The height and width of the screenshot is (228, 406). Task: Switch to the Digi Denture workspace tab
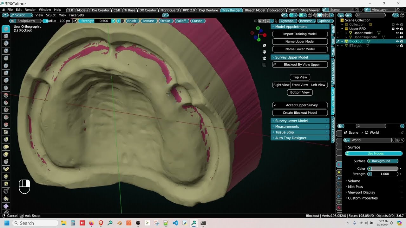tap(208, 10)
